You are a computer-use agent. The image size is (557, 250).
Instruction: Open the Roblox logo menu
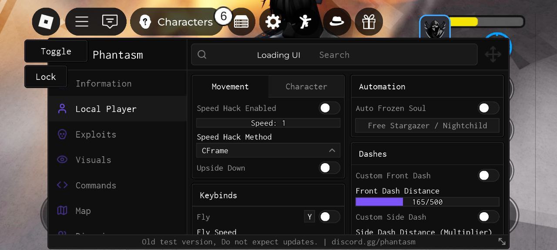point(46,22)
